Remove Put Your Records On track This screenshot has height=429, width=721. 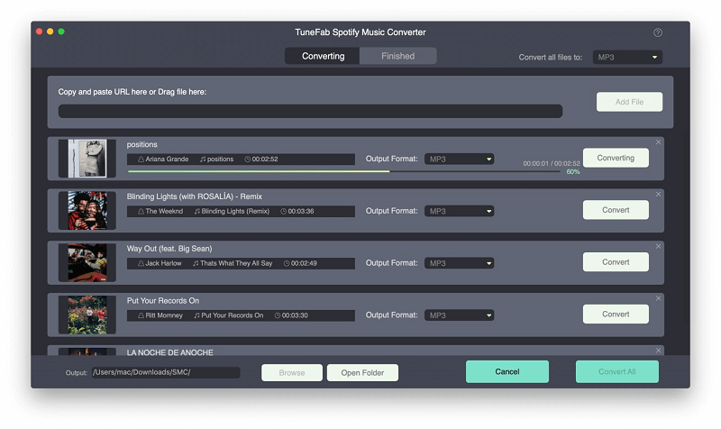click(x=658, y=298)
